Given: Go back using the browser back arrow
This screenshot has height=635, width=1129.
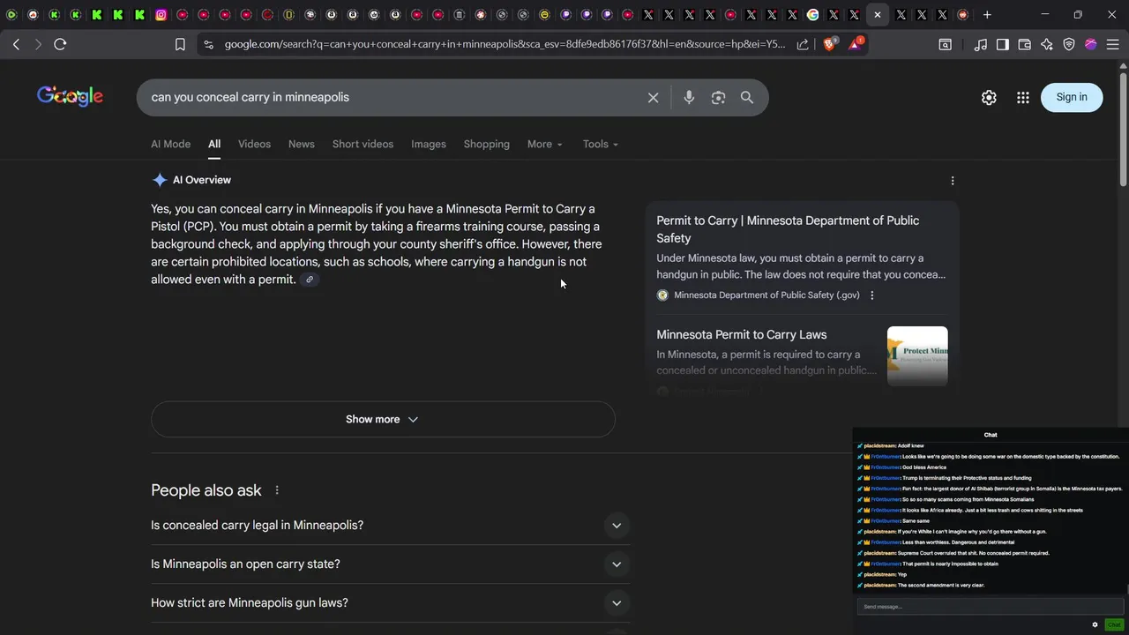Looking at the screenshot, I should coord(16,44).
